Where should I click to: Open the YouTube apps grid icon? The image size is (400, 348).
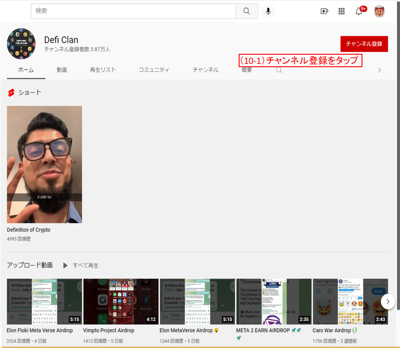pos(342,11)
